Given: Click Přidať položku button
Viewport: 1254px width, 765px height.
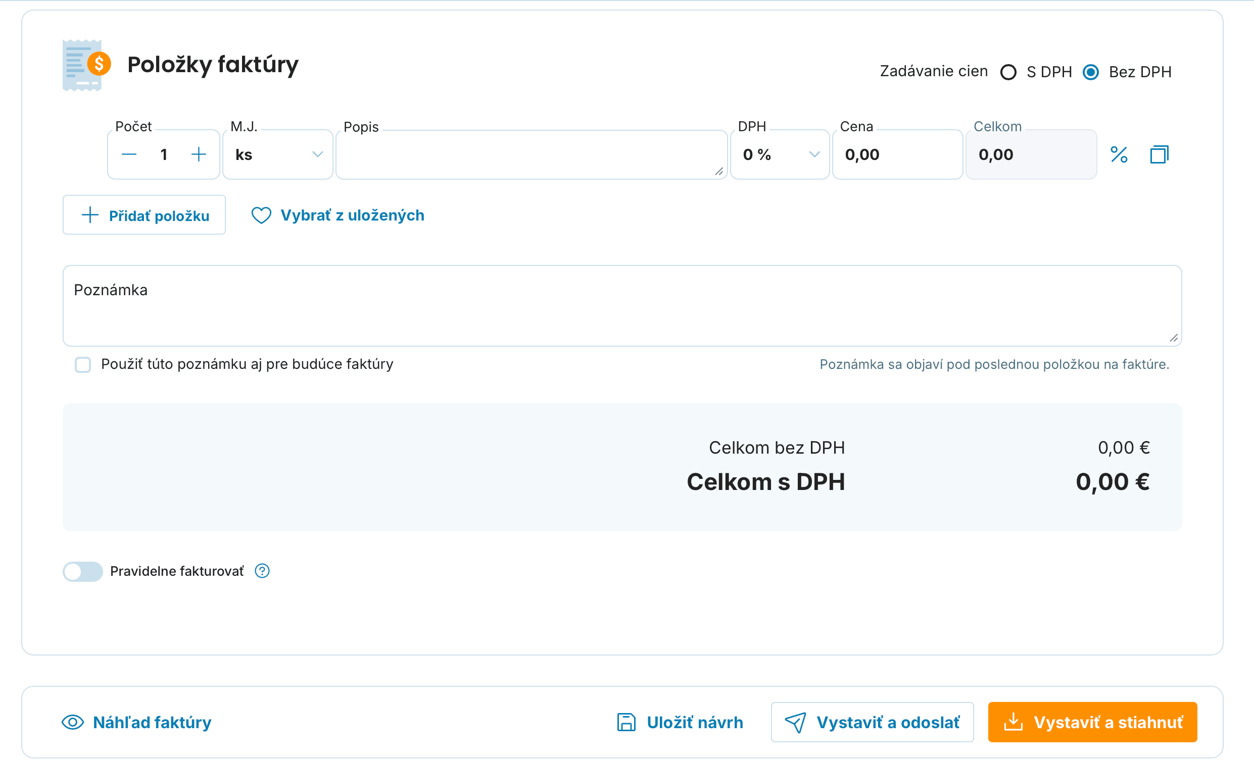Looking at the screenshot, I should pos(144,215).
